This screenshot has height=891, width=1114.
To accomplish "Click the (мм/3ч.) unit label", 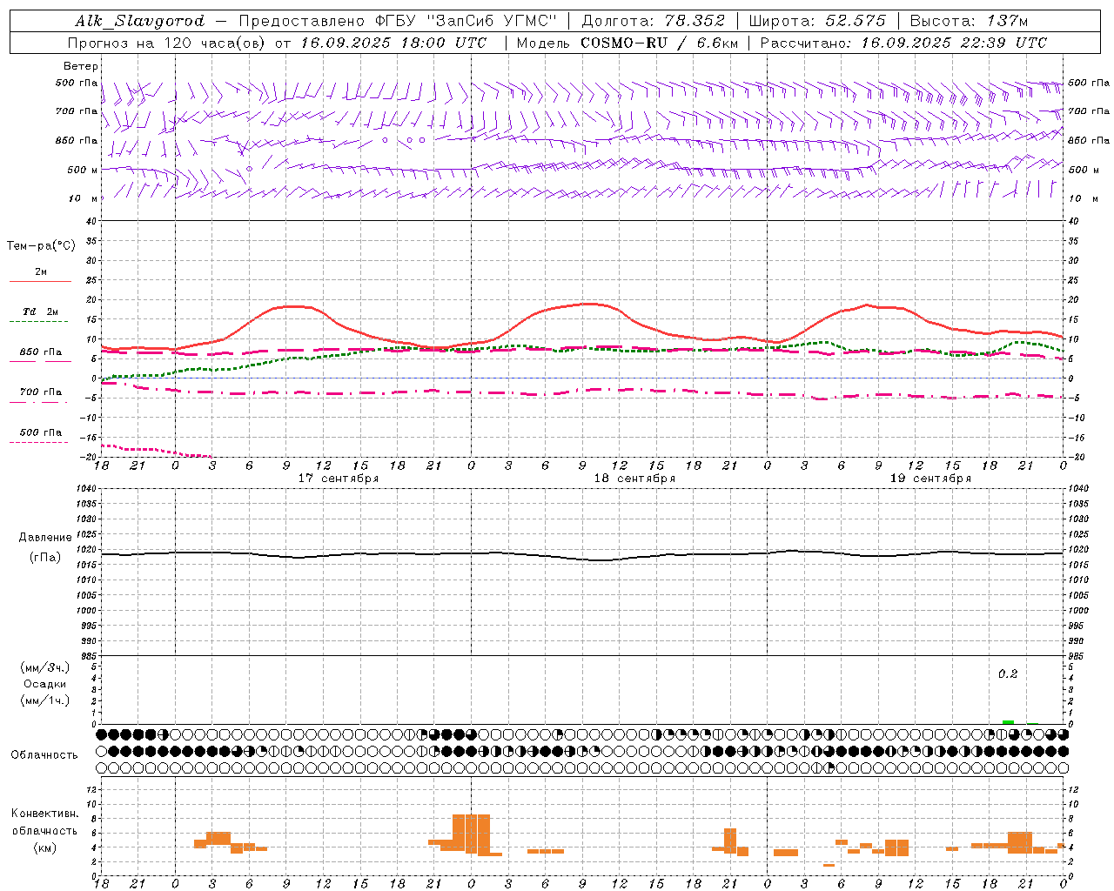I will [x=45, y=667].
